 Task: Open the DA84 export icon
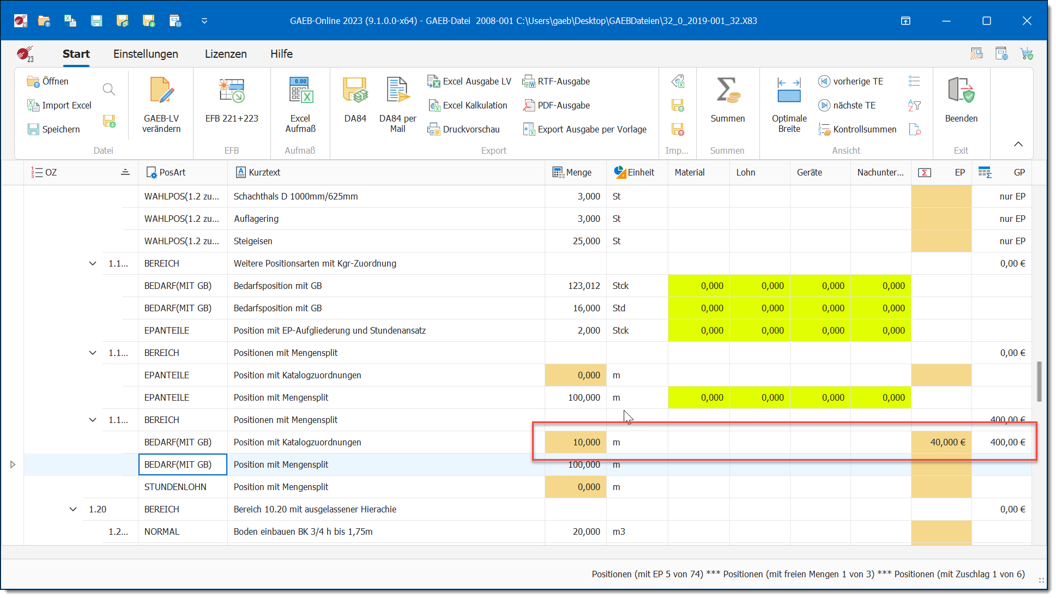tap(355, 91)
